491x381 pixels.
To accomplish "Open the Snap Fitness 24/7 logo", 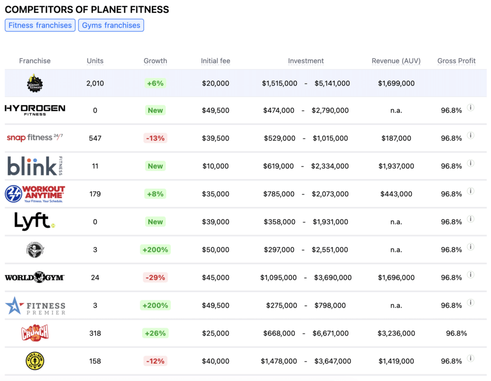I will tap(35, 138).
